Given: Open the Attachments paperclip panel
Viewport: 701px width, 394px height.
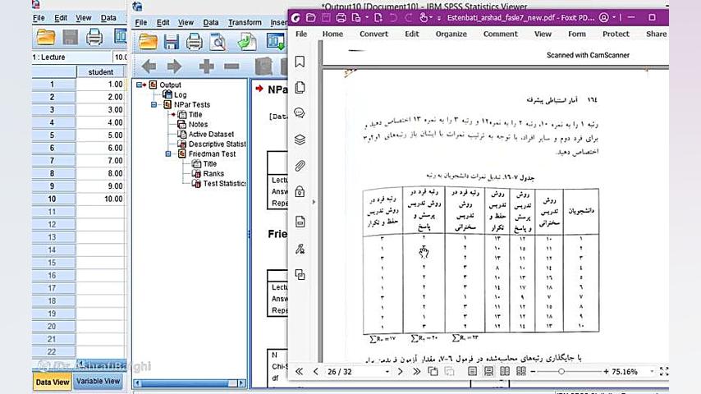Looking at the screenshot, I should [300, 166].
